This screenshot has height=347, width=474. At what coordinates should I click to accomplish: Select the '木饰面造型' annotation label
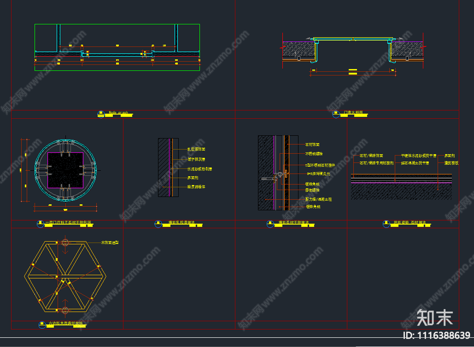[110, 242]
